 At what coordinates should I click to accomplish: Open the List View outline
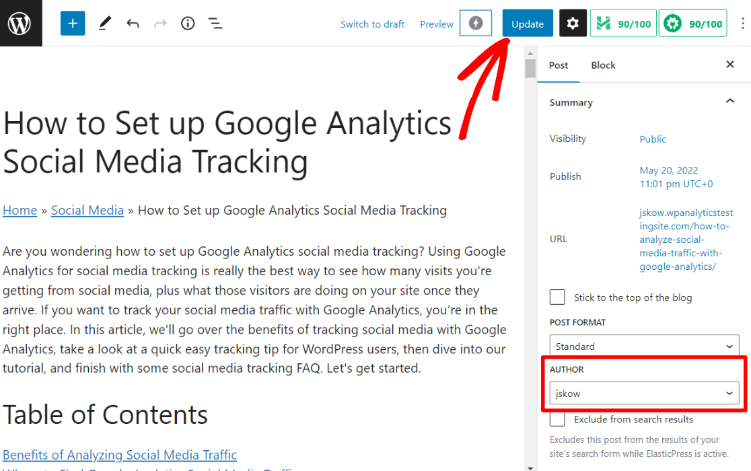point(215,23)
